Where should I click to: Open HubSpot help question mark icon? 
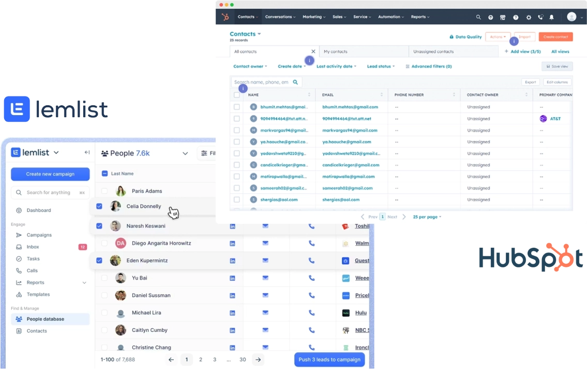point(516,17)
